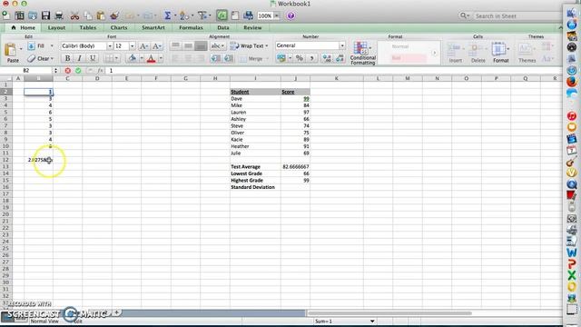Open the Sum status bar dropdown
The height and width of the screenshot is (327, 581).
pos(372,321)
